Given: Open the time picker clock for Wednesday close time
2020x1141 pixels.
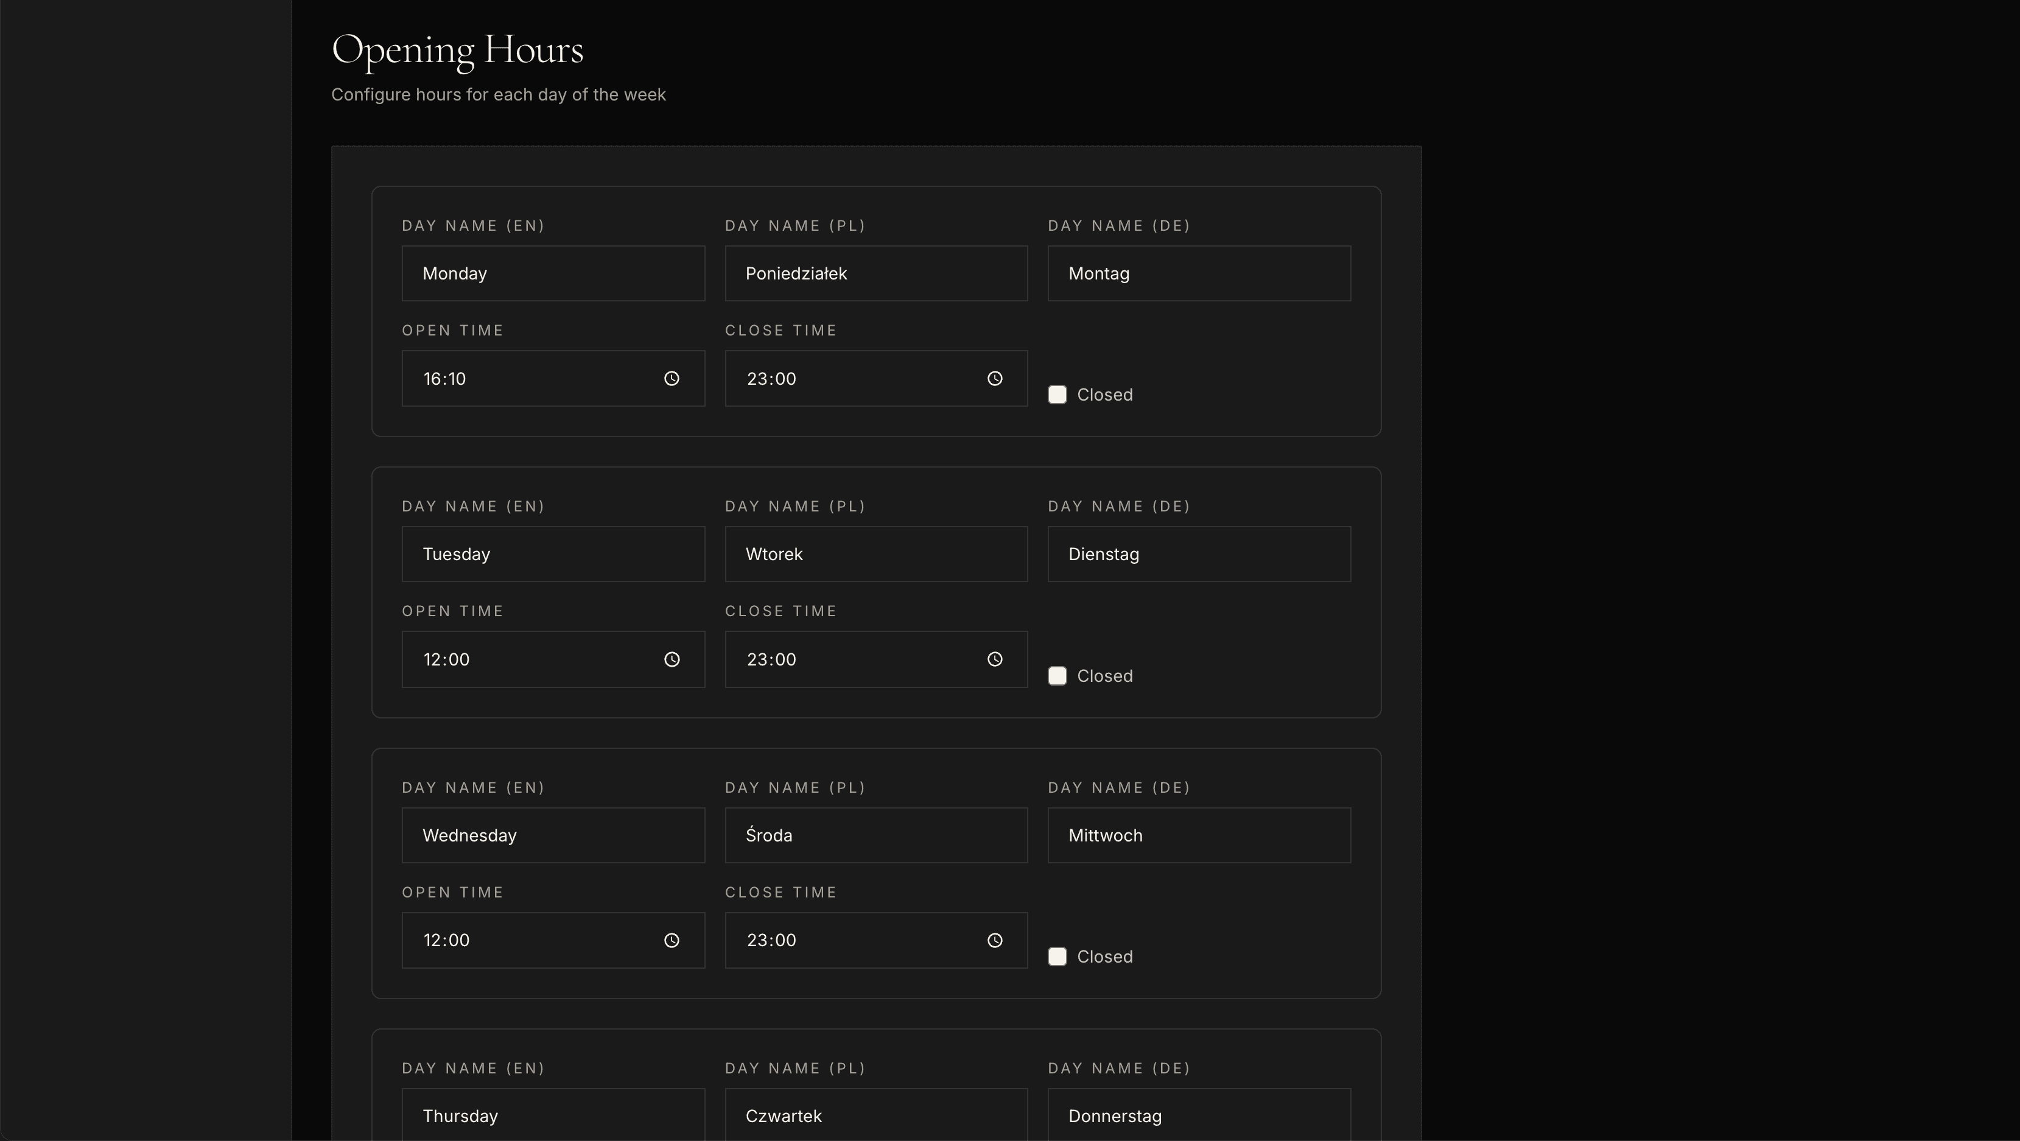Looking at the screenshot, I should click(x=994, y=940).
